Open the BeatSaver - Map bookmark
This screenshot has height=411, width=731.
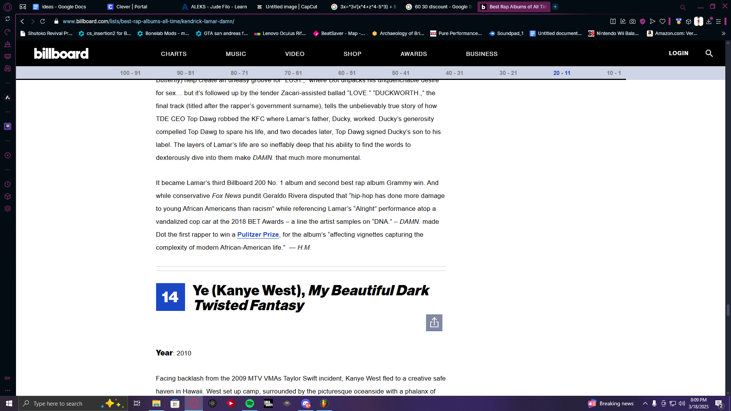tap(339, 33)
